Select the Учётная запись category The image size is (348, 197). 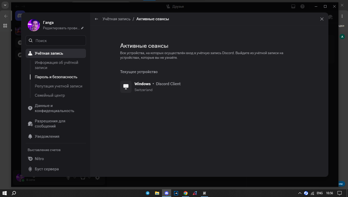[56, 53]
